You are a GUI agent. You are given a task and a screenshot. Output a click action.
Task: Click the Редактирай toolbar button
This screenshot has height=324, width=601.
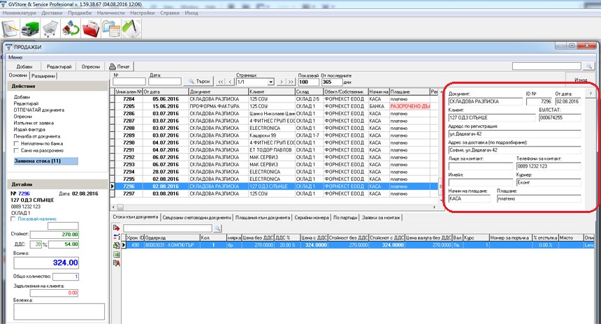59,66
